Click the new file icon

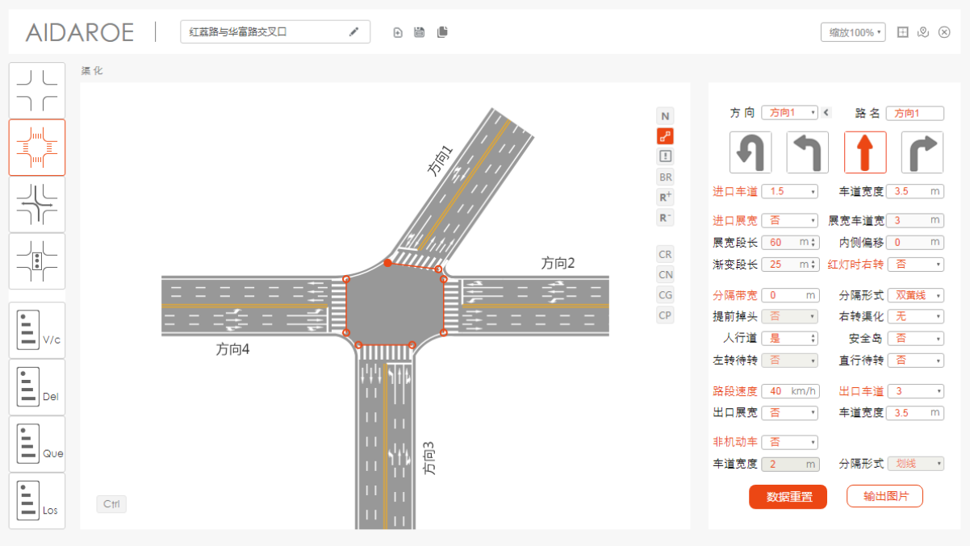point(398,32)
